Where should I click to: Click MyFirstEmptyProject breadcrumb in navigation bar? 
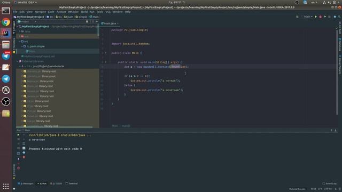pyautogui.click(x=28, y=17)
